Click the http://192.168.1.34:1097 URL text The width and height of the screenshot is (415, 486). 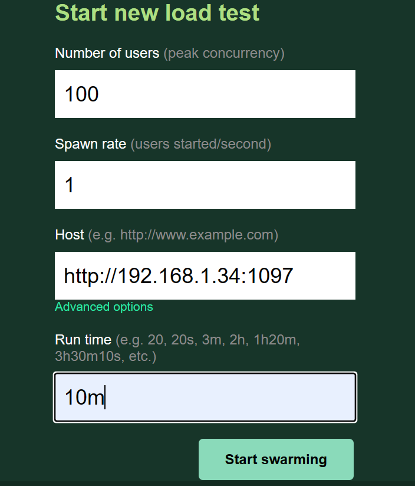click(178, 276)
